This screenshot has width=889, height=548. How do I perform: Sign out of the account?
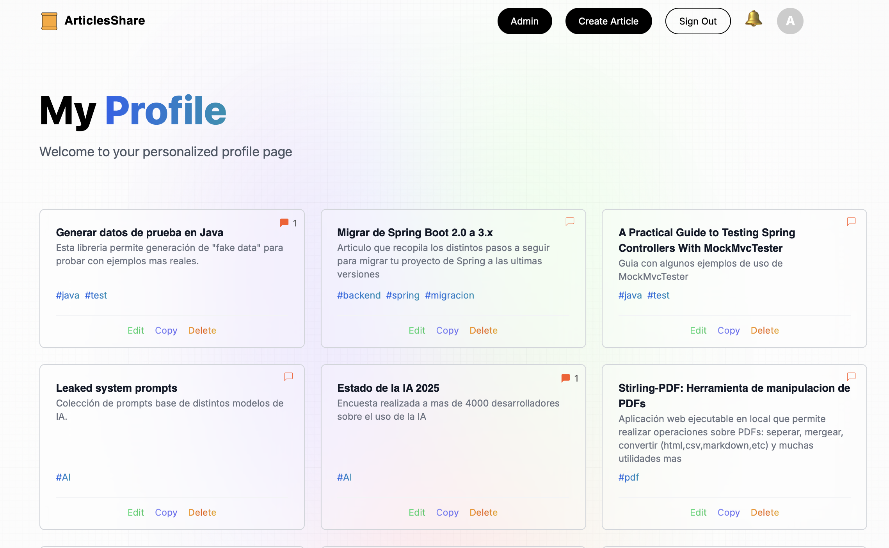coord(697,21)
